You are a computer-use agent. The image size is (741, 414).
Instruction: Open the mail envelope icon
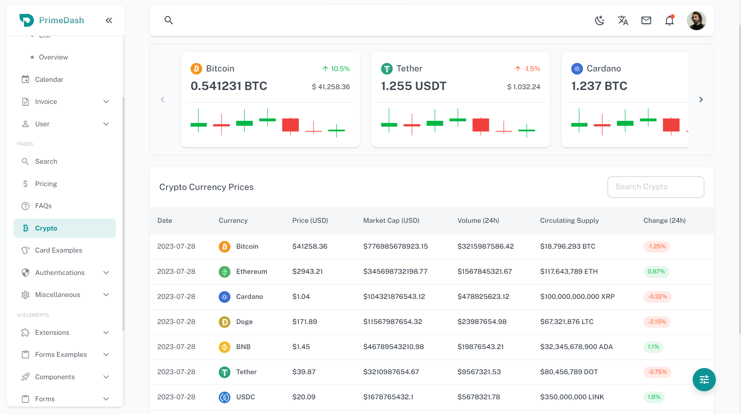646,20
